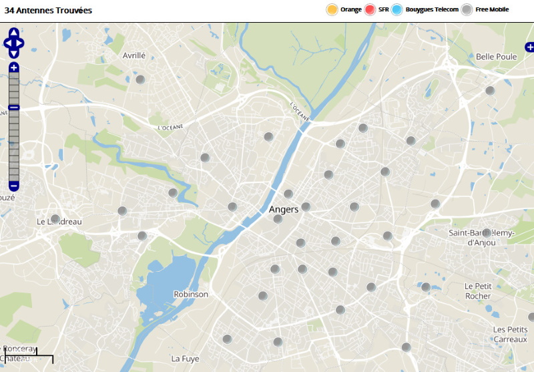The image size is (534, 372).
Task: Expand the layer switcher plus button
Action: pyautogui.click(x=529, y=47)
